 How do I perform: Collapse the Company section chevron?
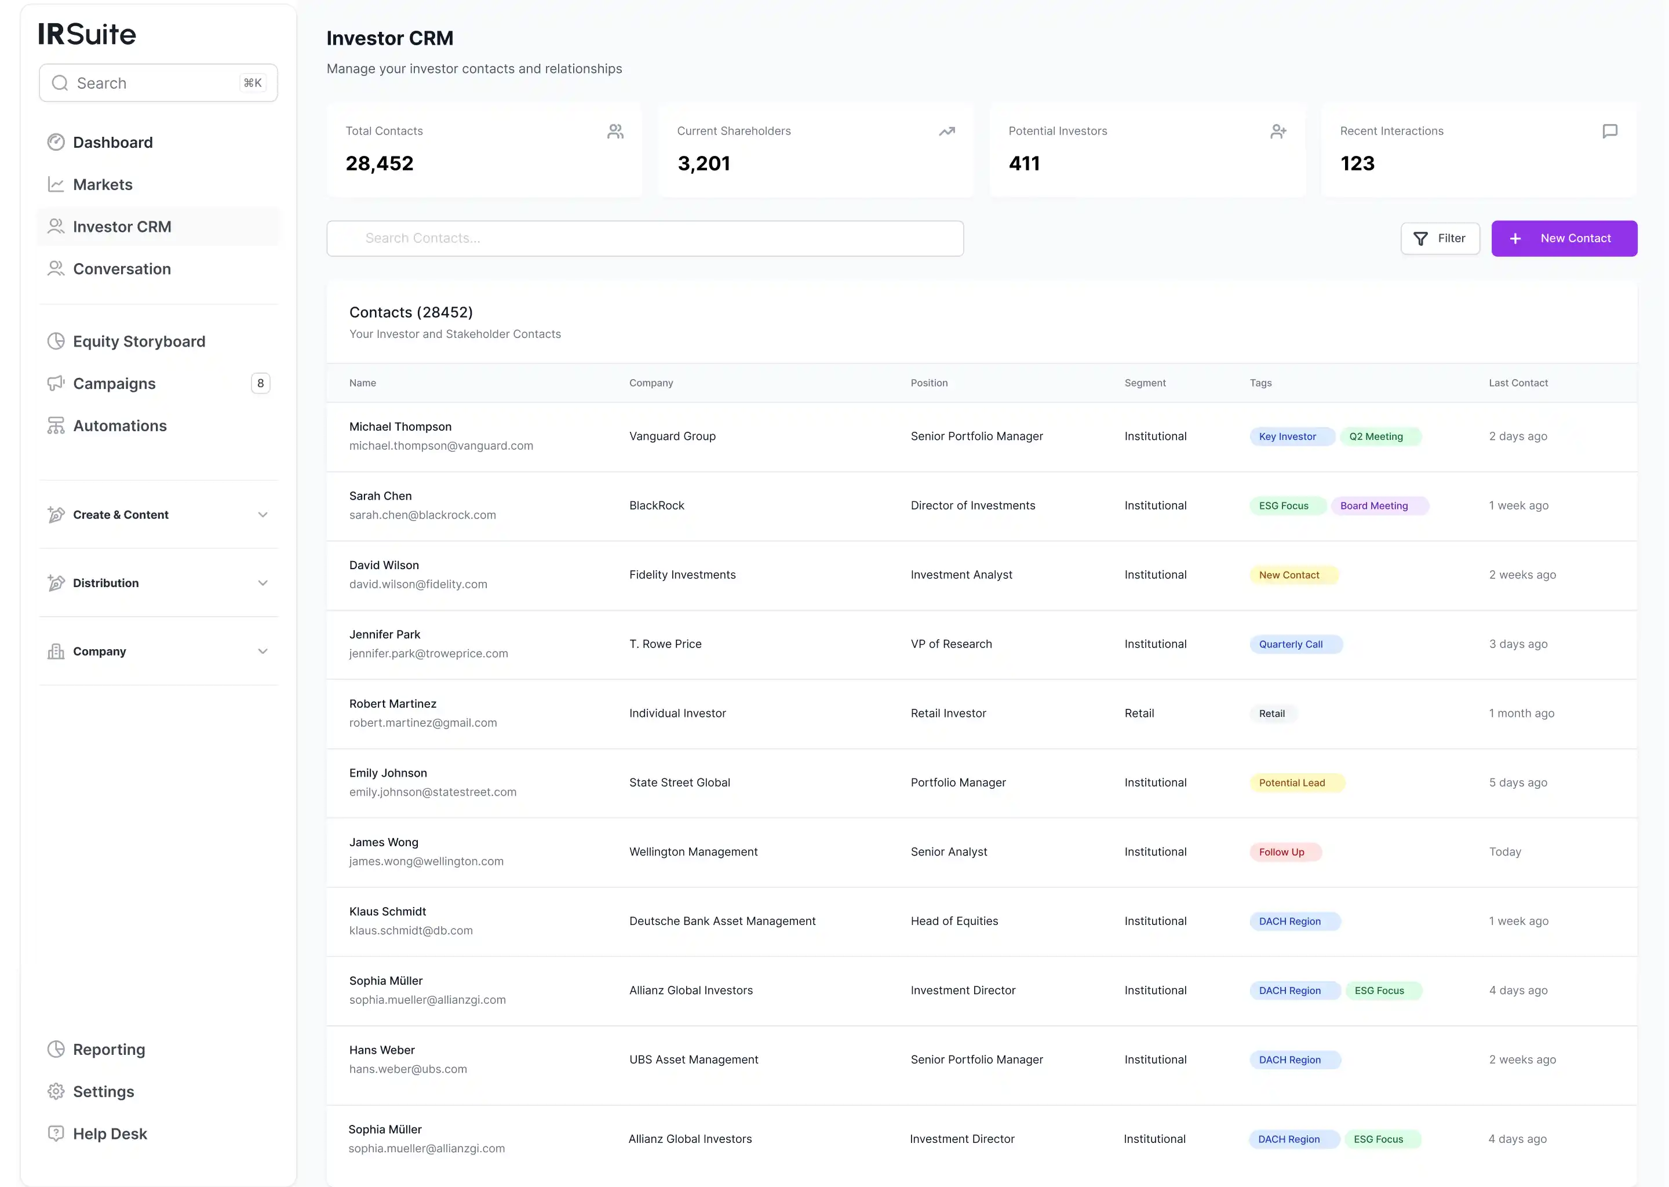coord(263,651)
